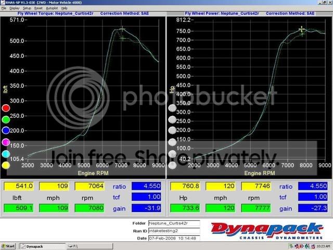Open the Display menu
This screenshot has height=250, width=333.
[x=14, y=9]
